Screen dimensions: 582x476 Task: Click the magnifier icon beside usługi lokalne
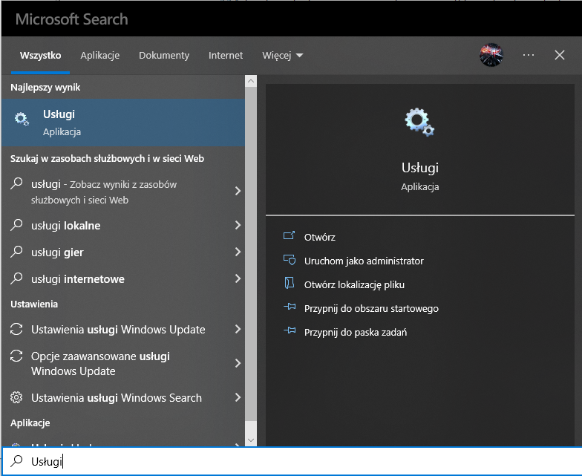click(16, 225)
